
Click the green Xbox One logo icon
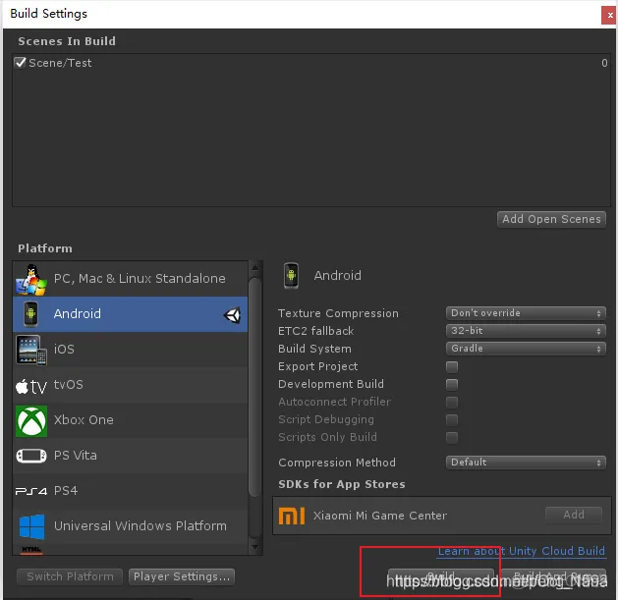(31, 420)
